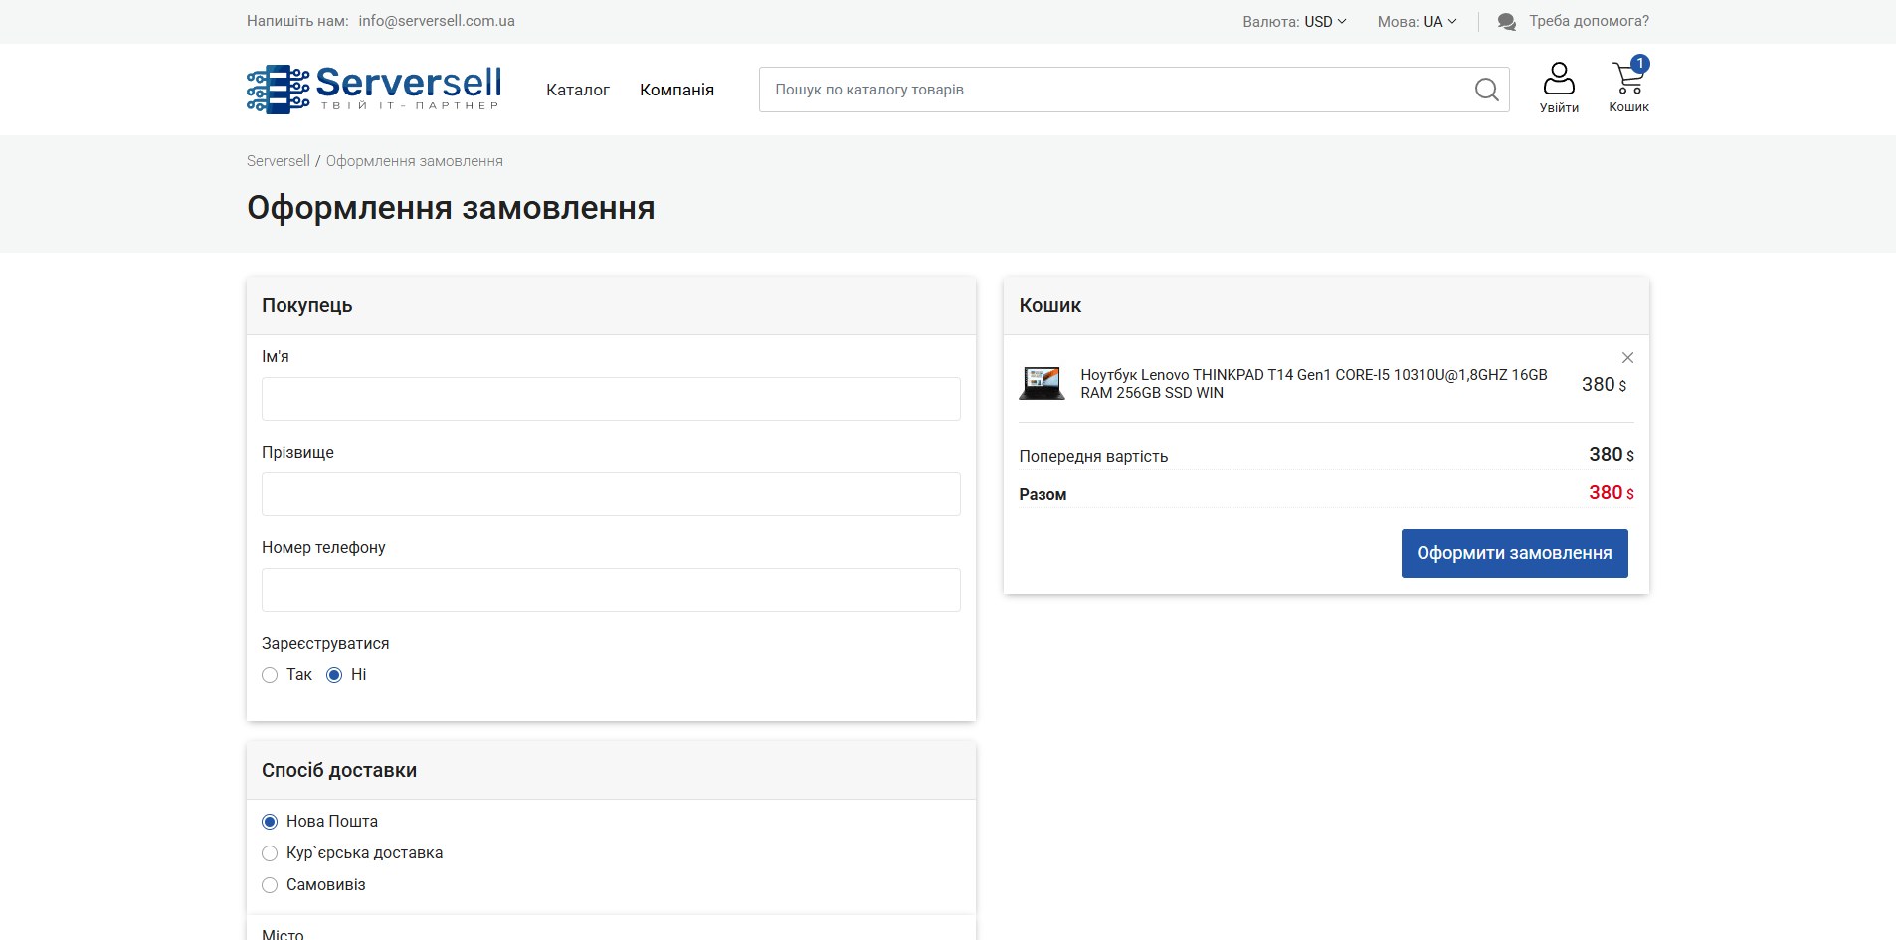Image resolution: width=1896 pixels, height=940 pixels.
Task: Click the Разом total label
Action: (x=1043, y=494)
